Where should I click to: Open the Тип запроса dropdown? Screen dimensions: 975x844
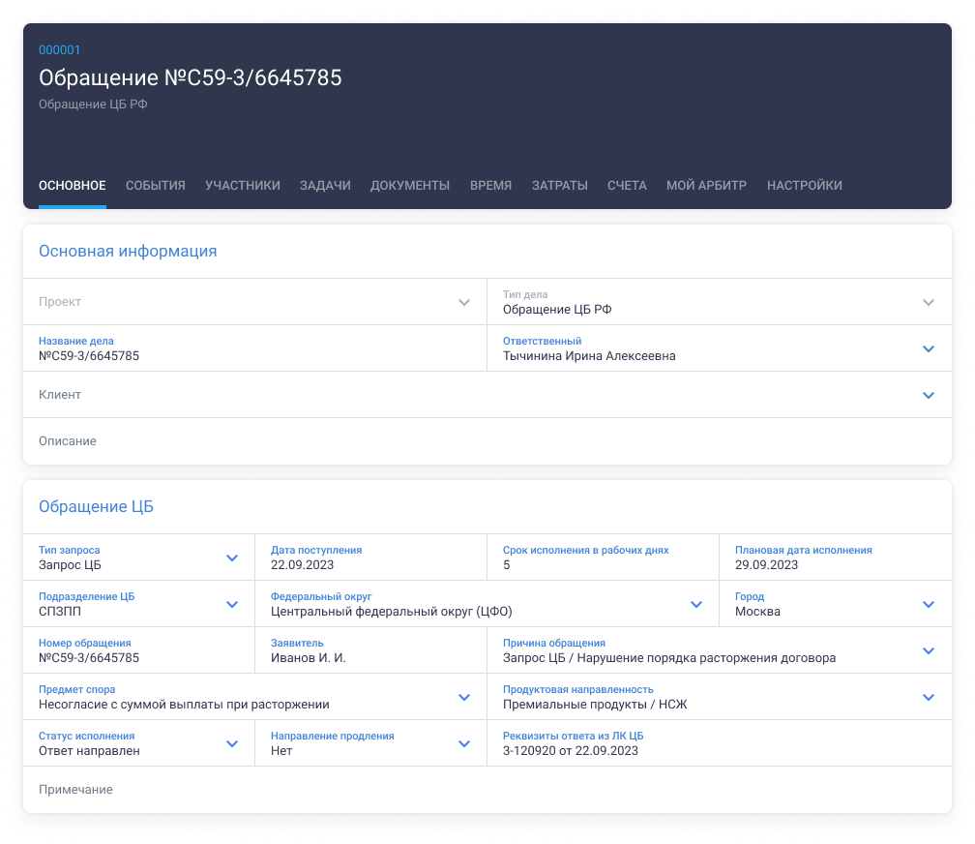point(232,558)
